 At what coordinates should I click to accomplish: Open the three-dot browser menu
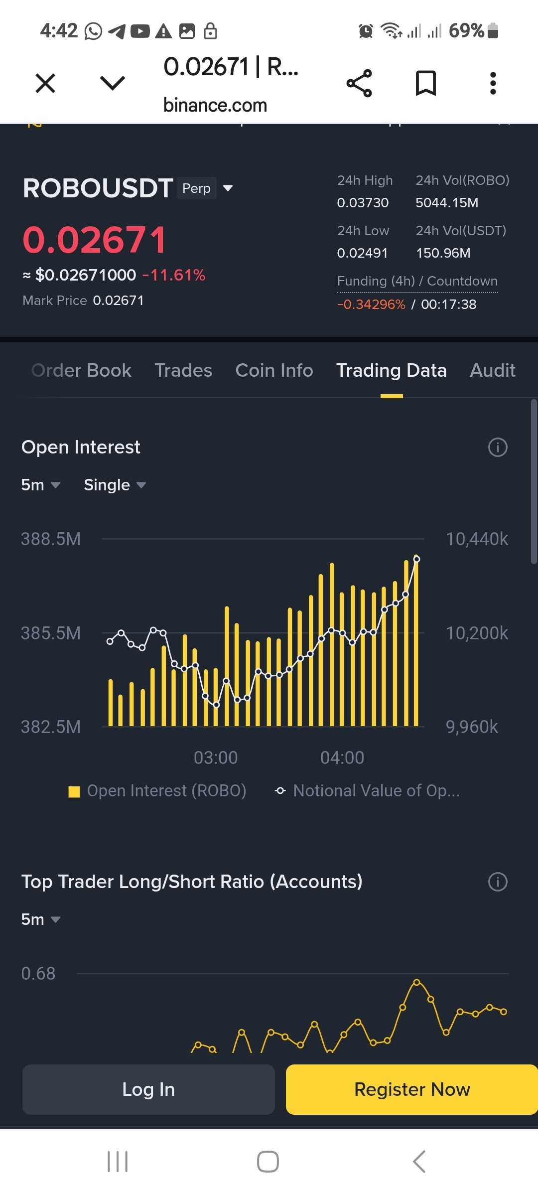click(493, 83)
